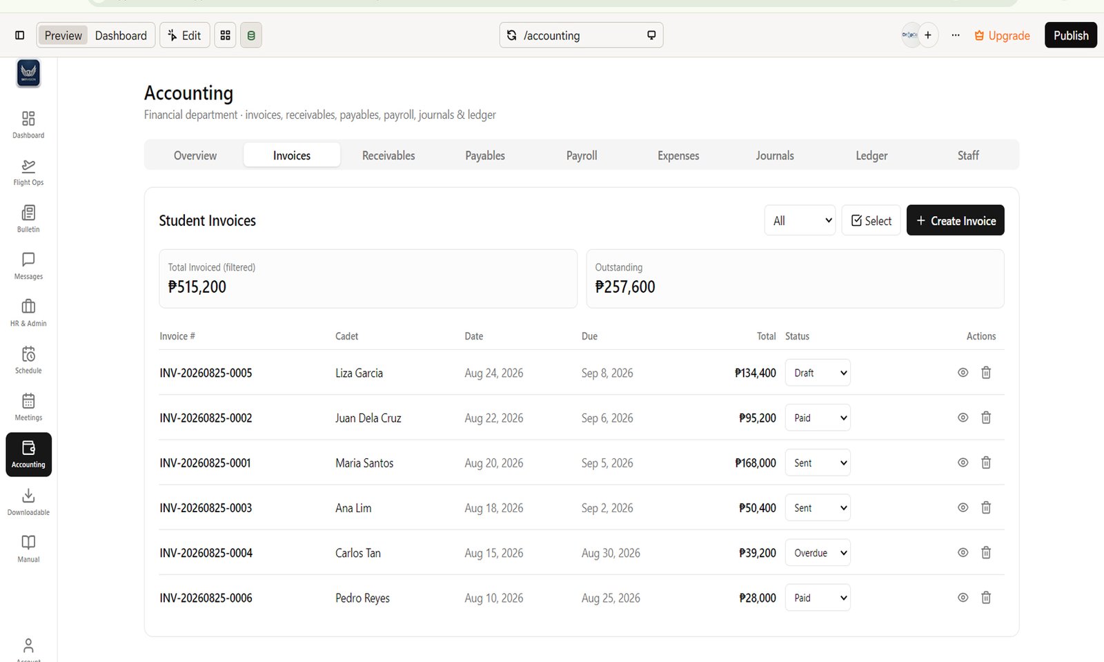Delete Ana Lim's invoice
Image resolution: width=1104 pixels, height=662 pixels.
click(986, 507)
